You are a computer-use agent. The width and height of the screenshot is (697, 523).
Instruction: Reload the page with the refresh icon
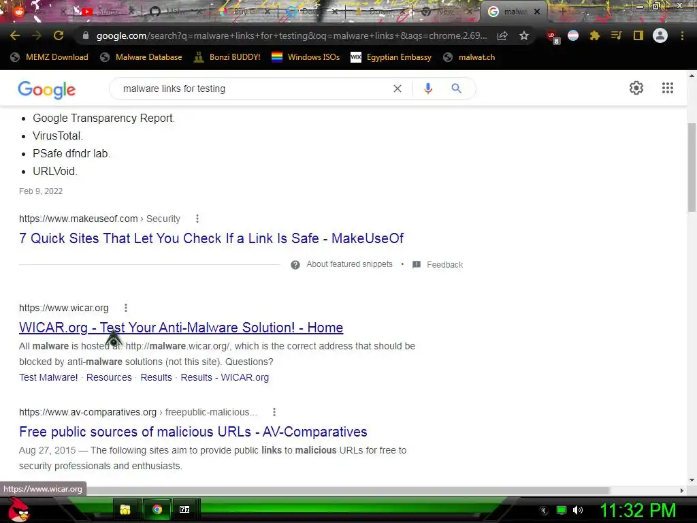pyautogui.click(x=59, y=35)
